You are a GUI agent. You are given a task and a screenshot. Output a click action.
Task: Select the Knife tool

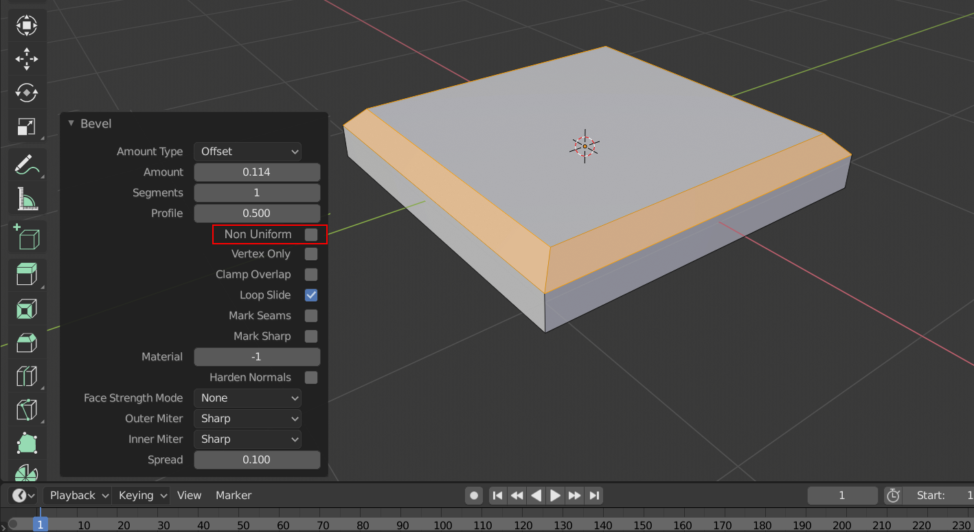point(27,410)
